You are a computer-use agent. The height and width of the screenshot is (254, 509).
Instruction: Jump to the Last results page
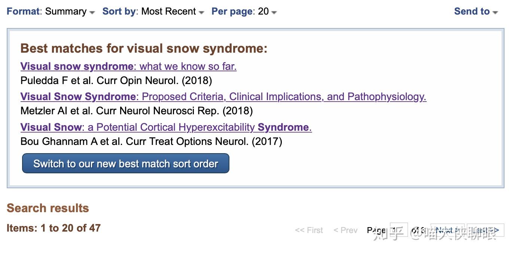point(487,230)
